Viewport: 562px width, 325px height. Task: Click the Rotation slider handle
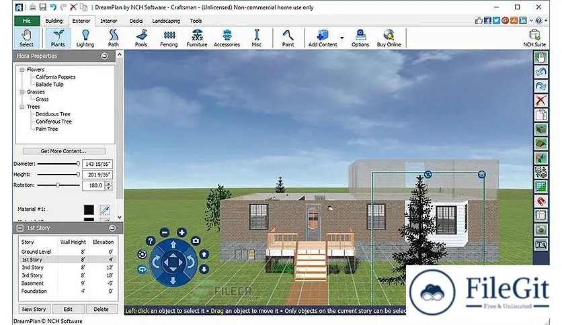[x=58, y=185]
